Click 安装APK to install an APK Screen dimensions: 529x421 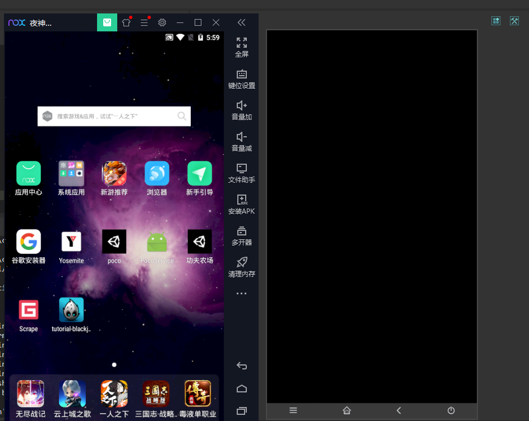point(242,204)
